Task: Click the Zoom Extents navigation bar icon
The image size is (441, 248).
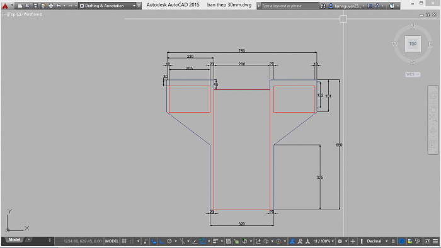Action: point(433,118)
